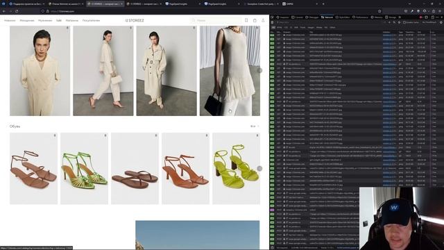Open the network search magnifier icon
Image resolution: width=444 pixels, height=250 pixels.
[x=394, y=22]
